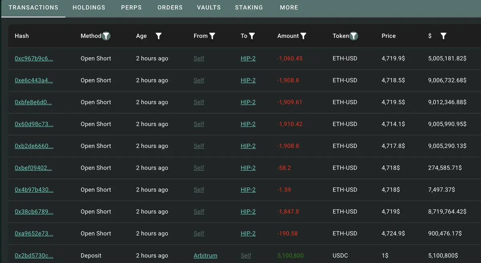
Task: Open the To column filter
Action: [252, 36]
